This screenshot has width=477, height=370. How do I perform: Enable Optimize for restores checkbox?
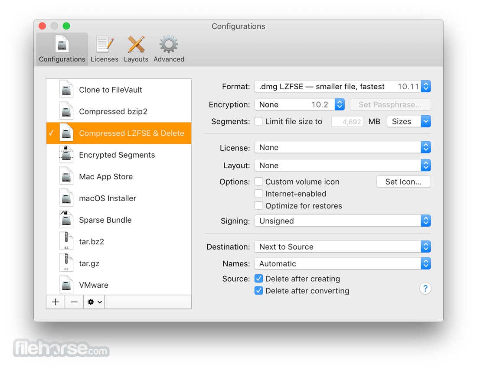(x=258, y=206)
